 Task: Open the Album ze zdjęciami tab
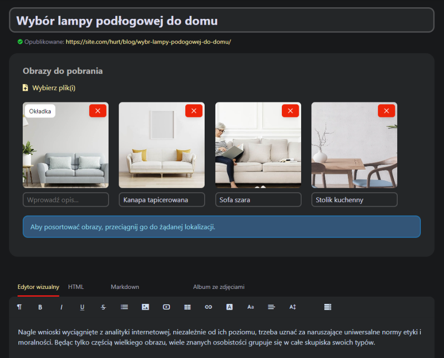pyautogui.click(x=219, y=287)
